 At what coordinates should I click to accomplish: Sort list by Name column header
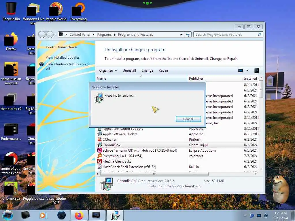141,78
